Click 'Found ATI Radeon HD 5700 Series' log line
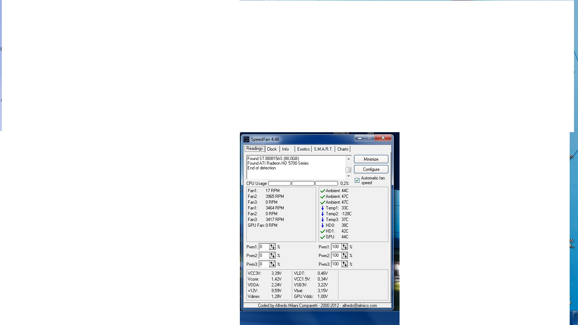This screenshot has width=578, height=325. [x=278, y=163]
